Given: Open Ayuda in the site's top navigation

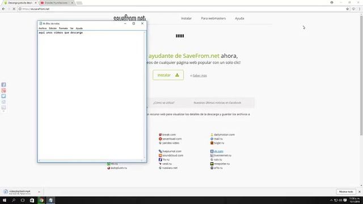Looking at the screenshot, I should [239, 18].
